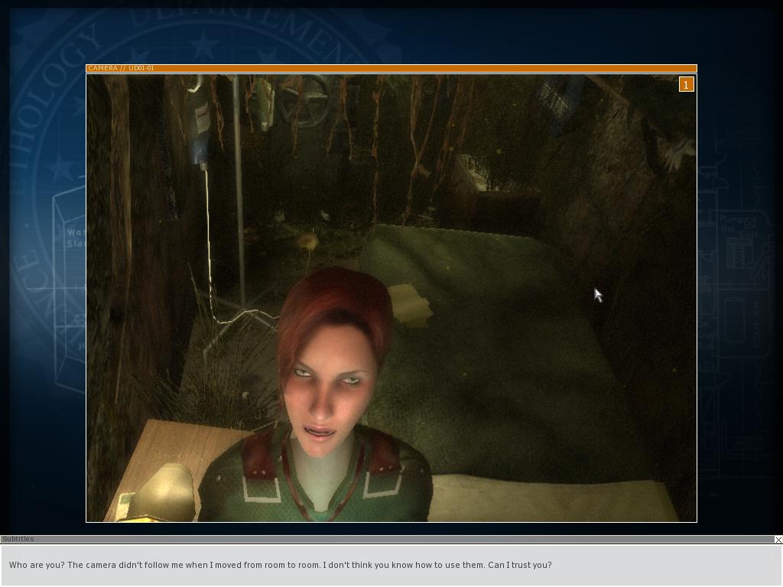Screen dimensions: 783x587
Task: Click the subtitle text 'Can I trust you?'
Action: point(520,565)
